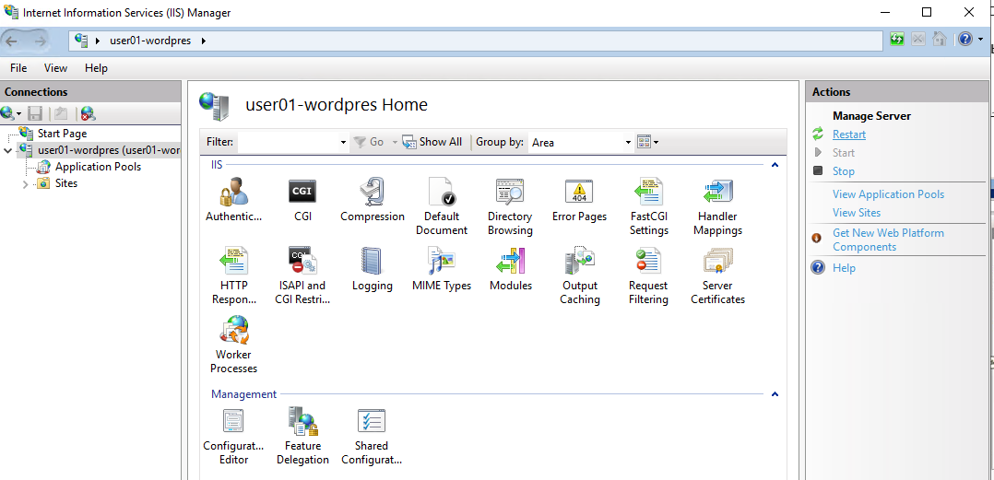
Task: Open the Logging feature
Action: [x=373, y=268]
